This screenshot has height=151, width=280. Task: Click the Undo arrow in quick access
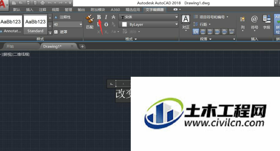(50, 3)
